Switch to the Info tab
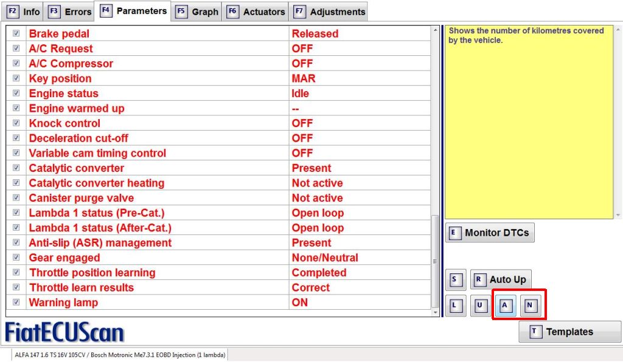The image size is (623, 362). pos(24,12)
